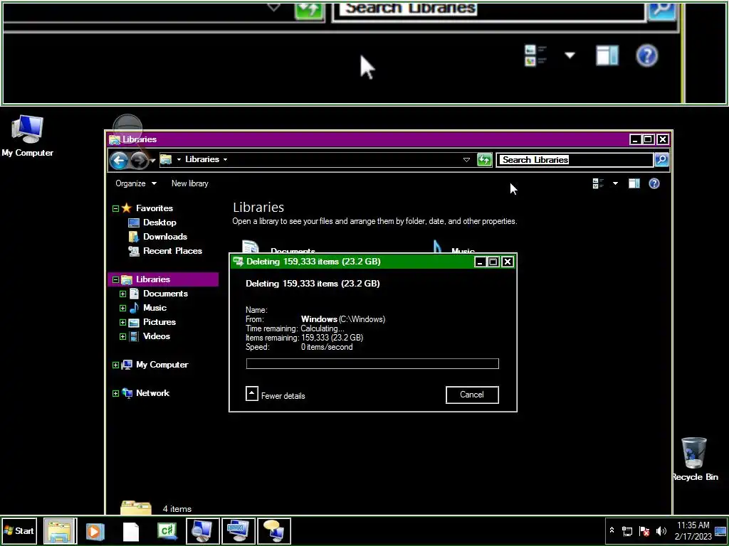Screen dimensions: 729x546
Task: Open the dropdown arrow after Libraries breadcrumb
Action: (226, 160)
